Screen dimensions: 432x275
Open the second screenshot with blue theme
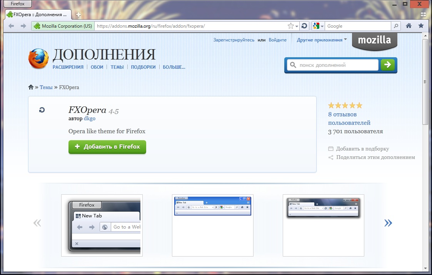tap(213, 225)
